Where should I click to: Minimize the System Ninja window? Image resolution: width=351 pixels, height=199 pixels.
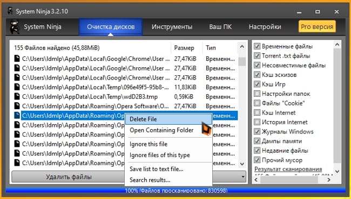(x=299, y=12)
